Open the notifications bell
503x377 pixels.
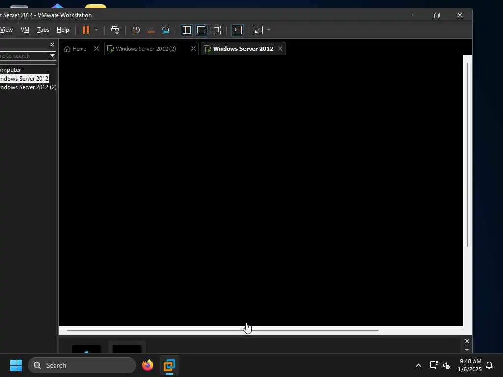(x=489, y=365)
